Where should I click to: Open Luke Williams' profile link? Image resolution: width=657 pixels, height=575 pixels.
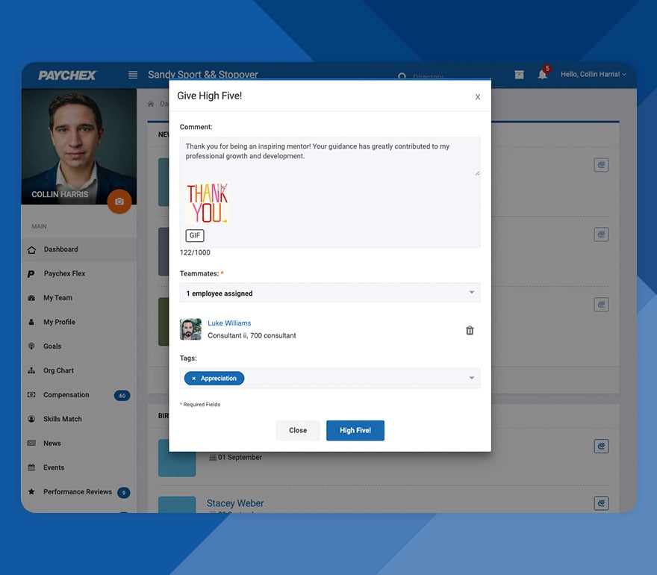pos(229,323)
